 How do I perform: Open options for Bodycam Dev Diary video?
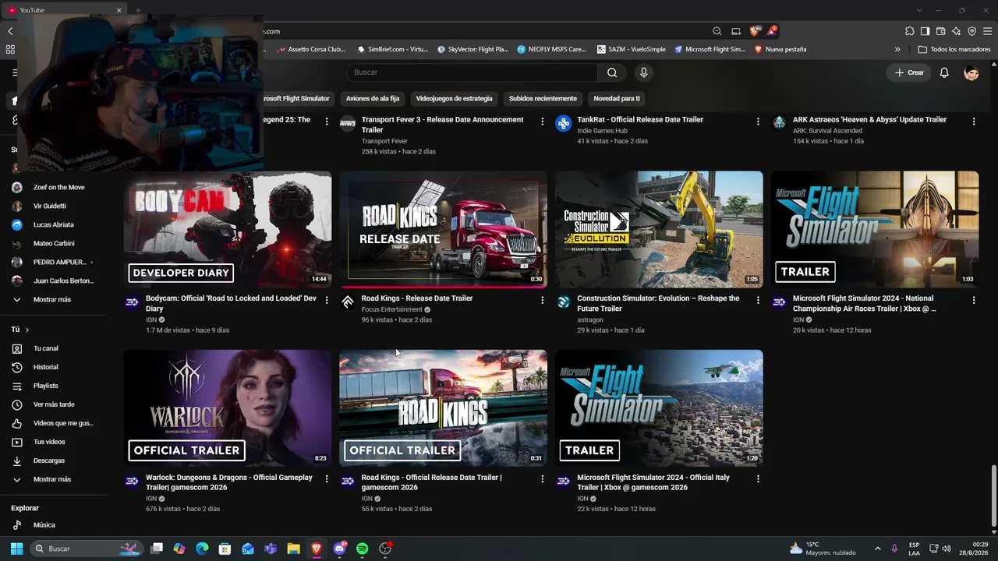(327, 300)
